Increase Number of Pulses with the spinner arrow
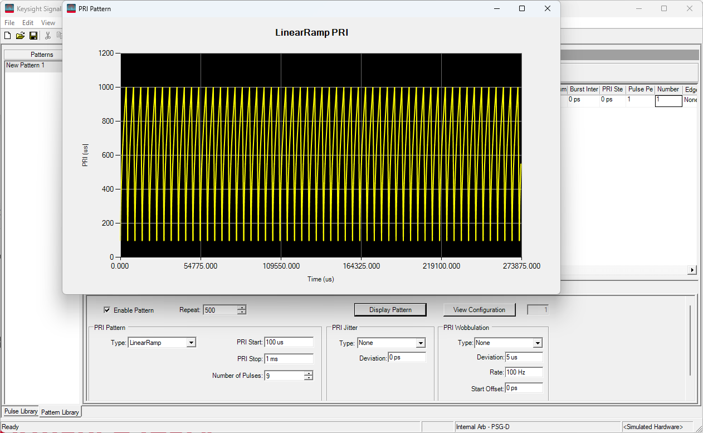The height and width of the screenshot is (433, 703). 308,373
